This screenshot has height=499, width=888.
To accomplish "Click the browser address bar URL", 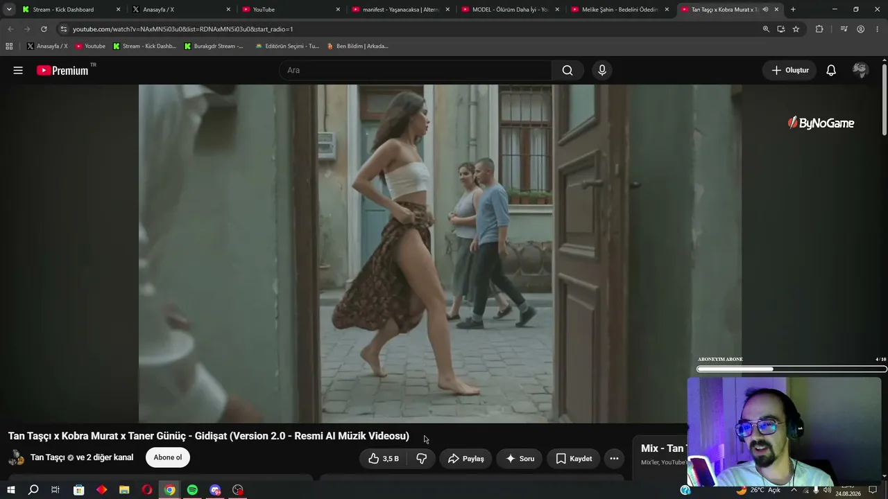I will tap(183, 29).
